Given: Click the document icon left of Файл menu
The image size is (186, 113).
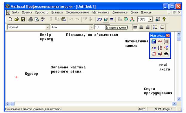Looking at the screenshot, I should [x=8, y=12].
